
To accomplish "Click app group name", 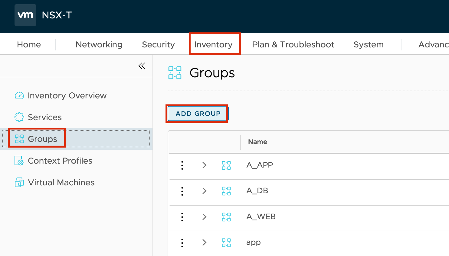I will [254, 243].
